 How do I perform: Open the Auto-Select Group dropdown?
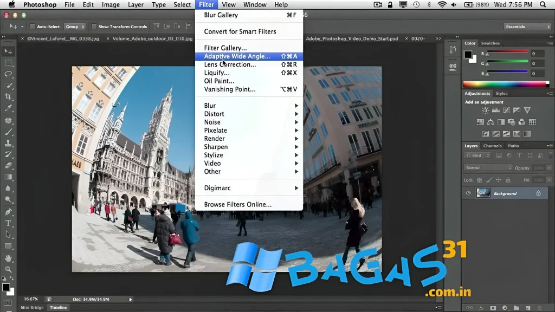(75, 27)
